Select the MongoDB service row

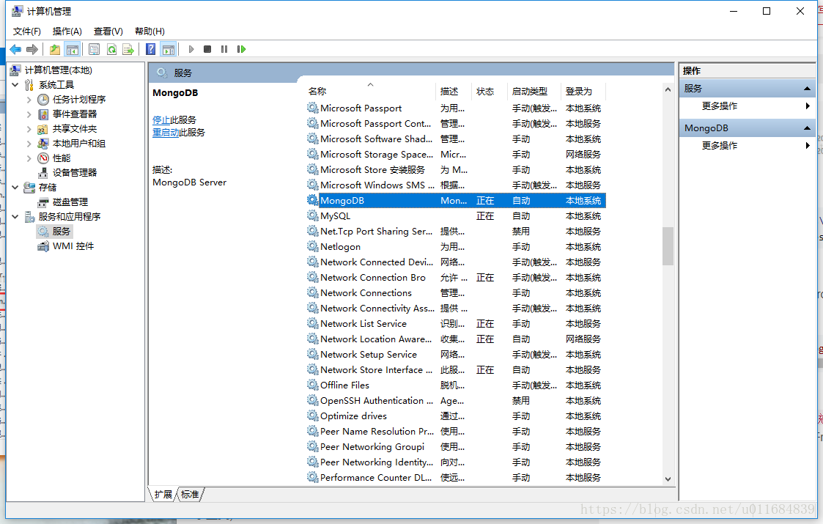456,201
